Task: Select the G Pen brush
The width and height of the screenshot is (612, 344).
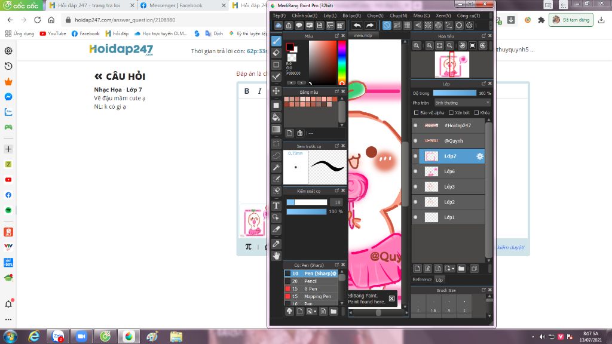Action: pyautogui.click(x=311, y=288)
